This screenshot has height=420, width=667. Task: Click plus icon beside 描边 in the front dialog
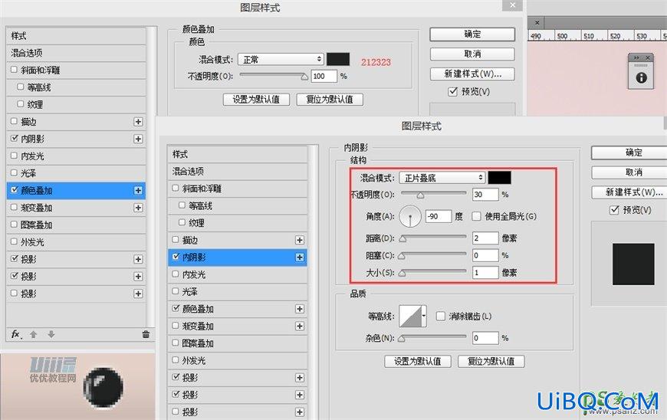(x=300, y=240)
